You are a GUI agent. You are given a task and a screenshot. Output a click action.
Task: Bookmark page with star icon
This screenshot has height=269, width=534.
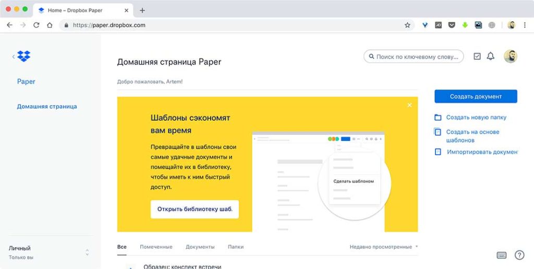[407, 25]
